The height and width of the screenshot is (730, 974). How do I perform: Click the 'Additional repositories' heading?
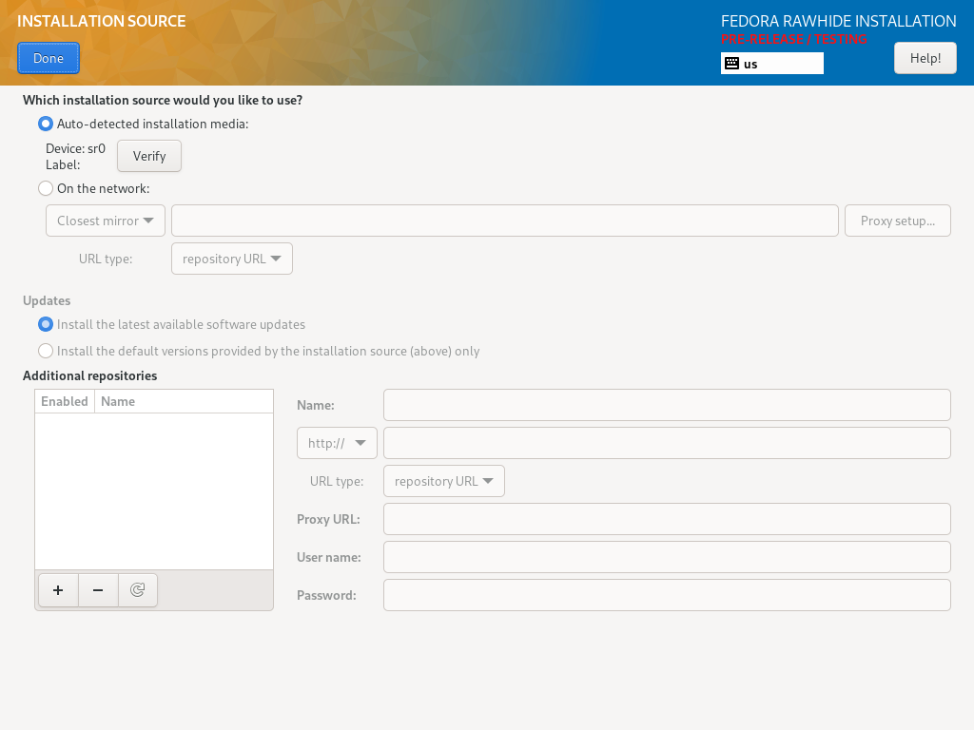click(90, 375)
